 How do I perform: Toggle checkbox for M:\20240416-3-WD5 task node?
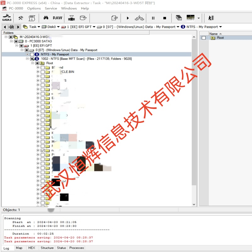pyautogui.click(x=11, y=37)
